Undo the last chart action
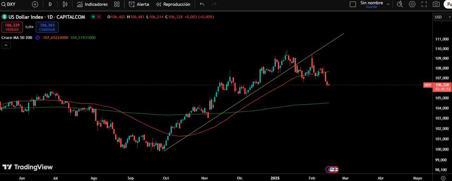Viewport: 452px width, 181px height. tap(202, 4)
